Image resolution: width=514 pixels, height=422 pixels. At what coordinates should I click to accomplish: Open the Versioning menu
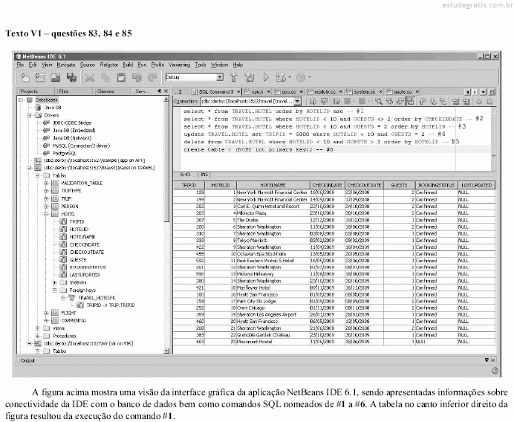(179, 65)
